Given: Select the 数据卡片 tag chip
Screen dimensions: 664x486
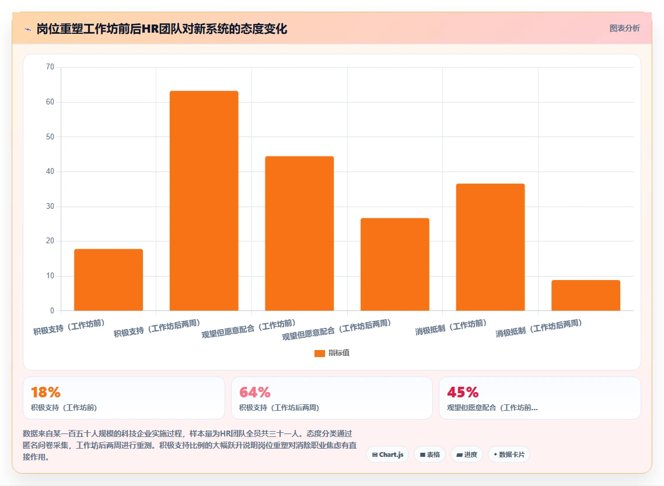Looking at the screenshot, I should [509, 454].
